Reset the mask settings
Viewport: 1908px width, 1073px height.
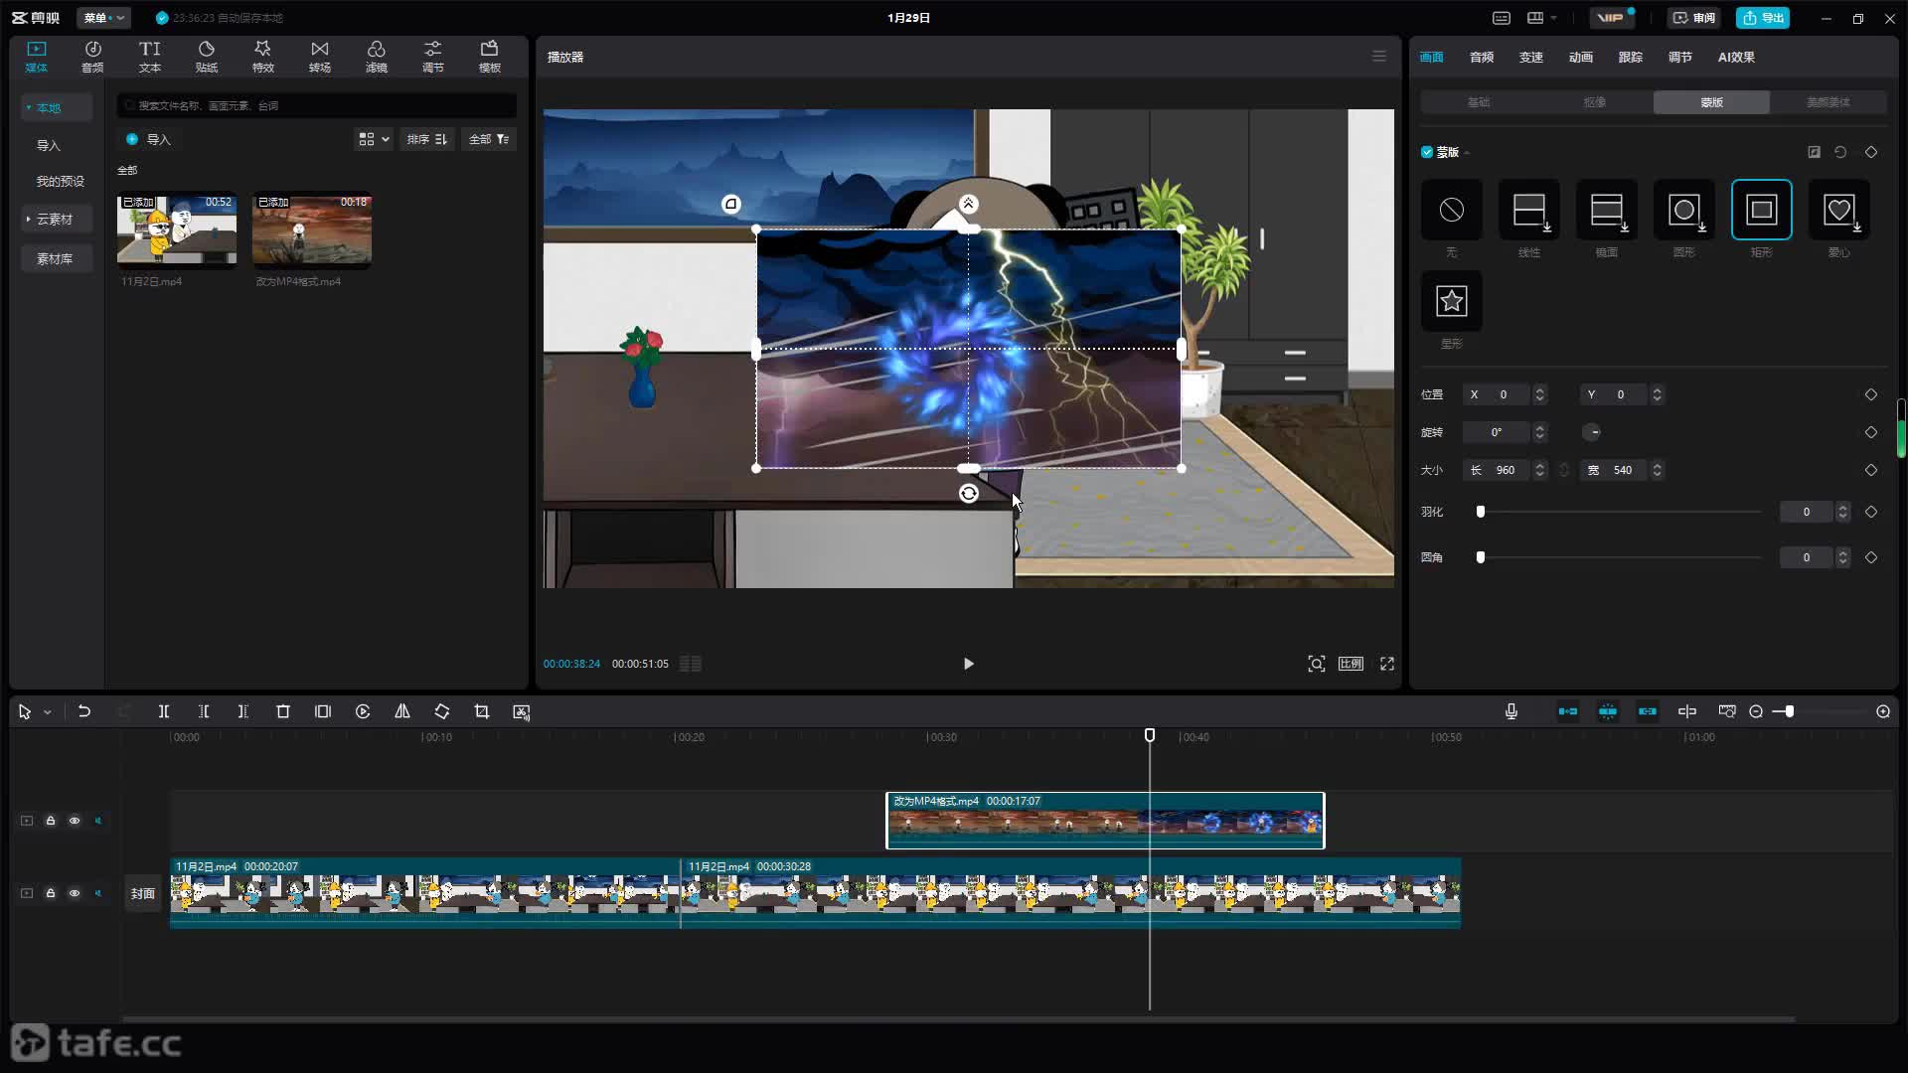pyautogui.click(x=1840, y=152)
